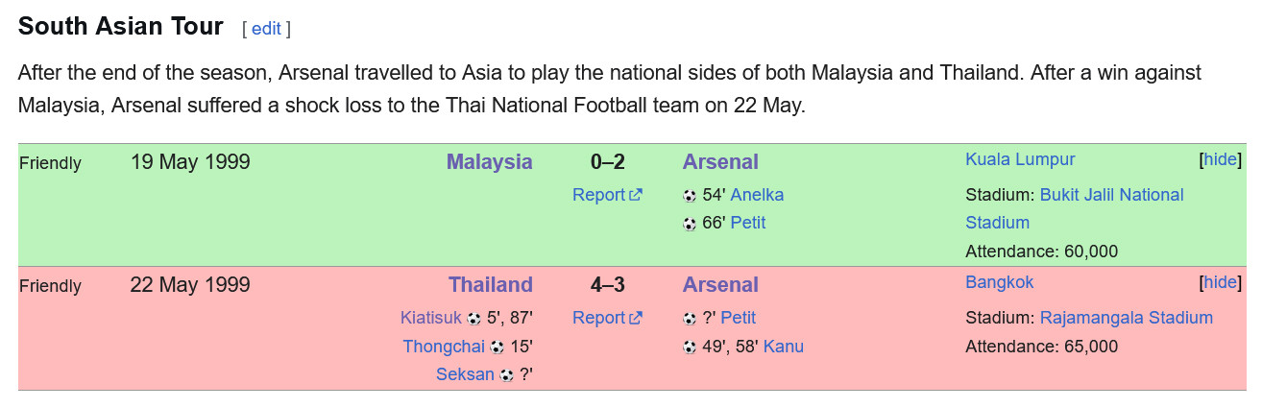Open the Kanu player link
Screen dimensions: 1262x408
coord(784,346)
